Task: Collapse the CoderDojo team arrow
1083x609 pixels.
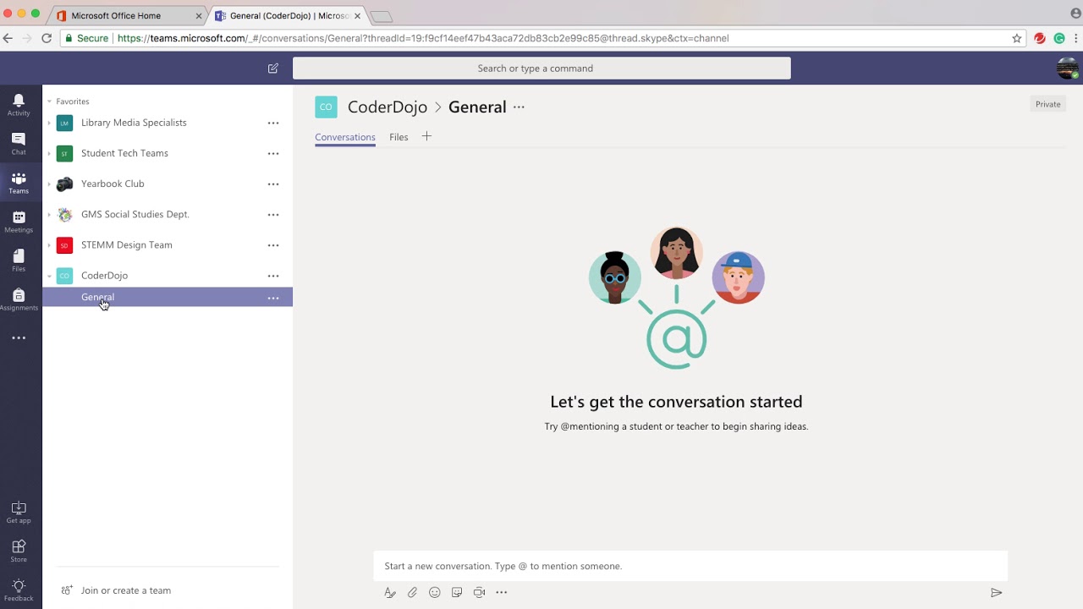Action: (49, 276)
